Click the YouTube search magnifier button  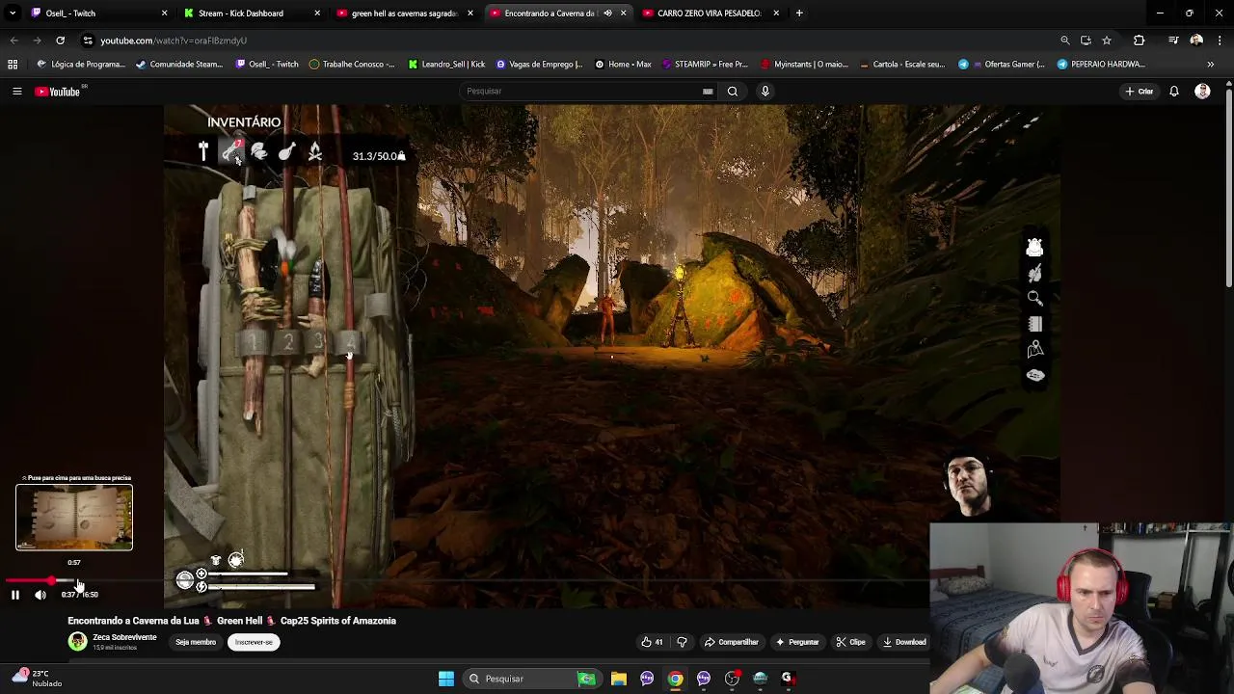(733, 92)
